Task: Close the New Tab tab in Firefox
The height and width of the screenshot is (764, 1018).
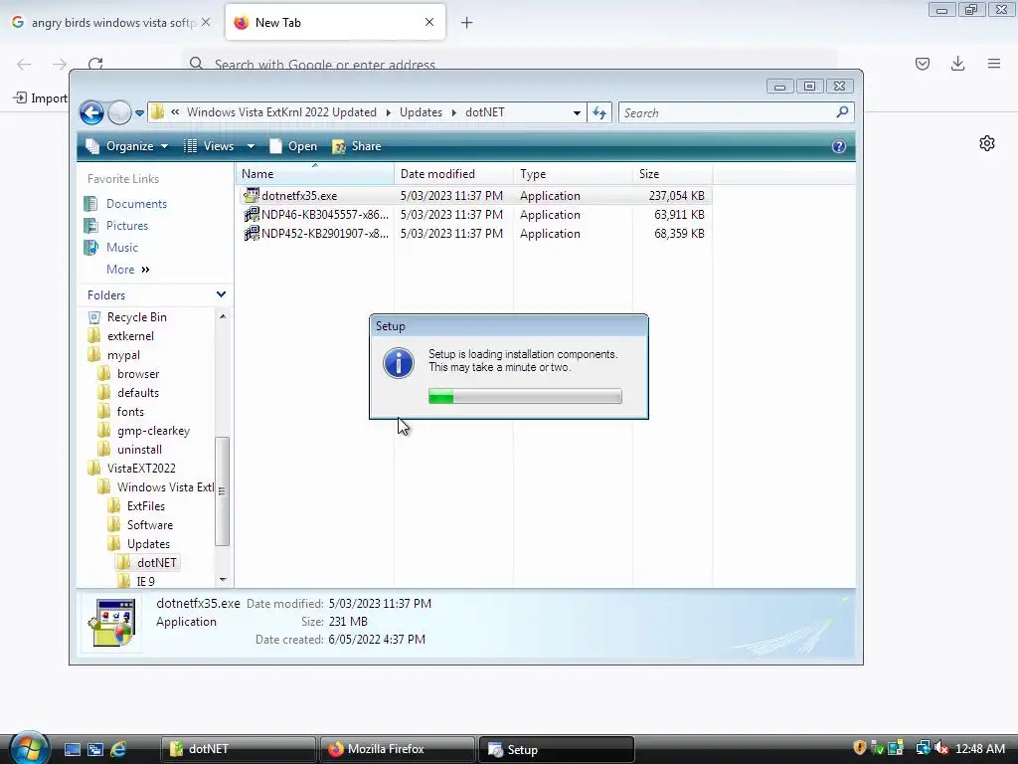Action: pyautogui.click(x=429, y=22)
